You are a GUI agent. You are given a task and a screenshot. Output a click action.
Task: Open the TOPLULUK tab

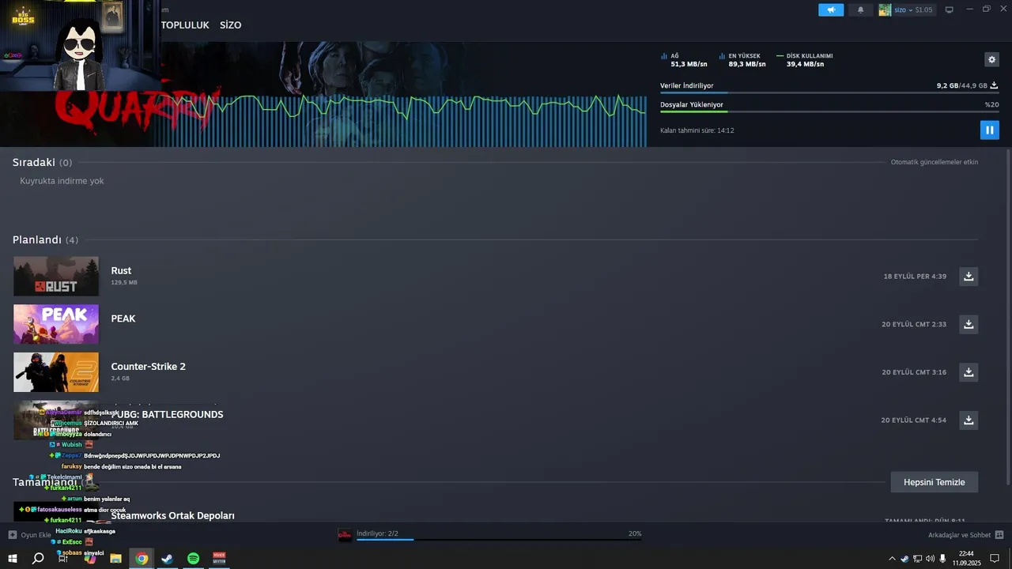click(x=185, y=25)
